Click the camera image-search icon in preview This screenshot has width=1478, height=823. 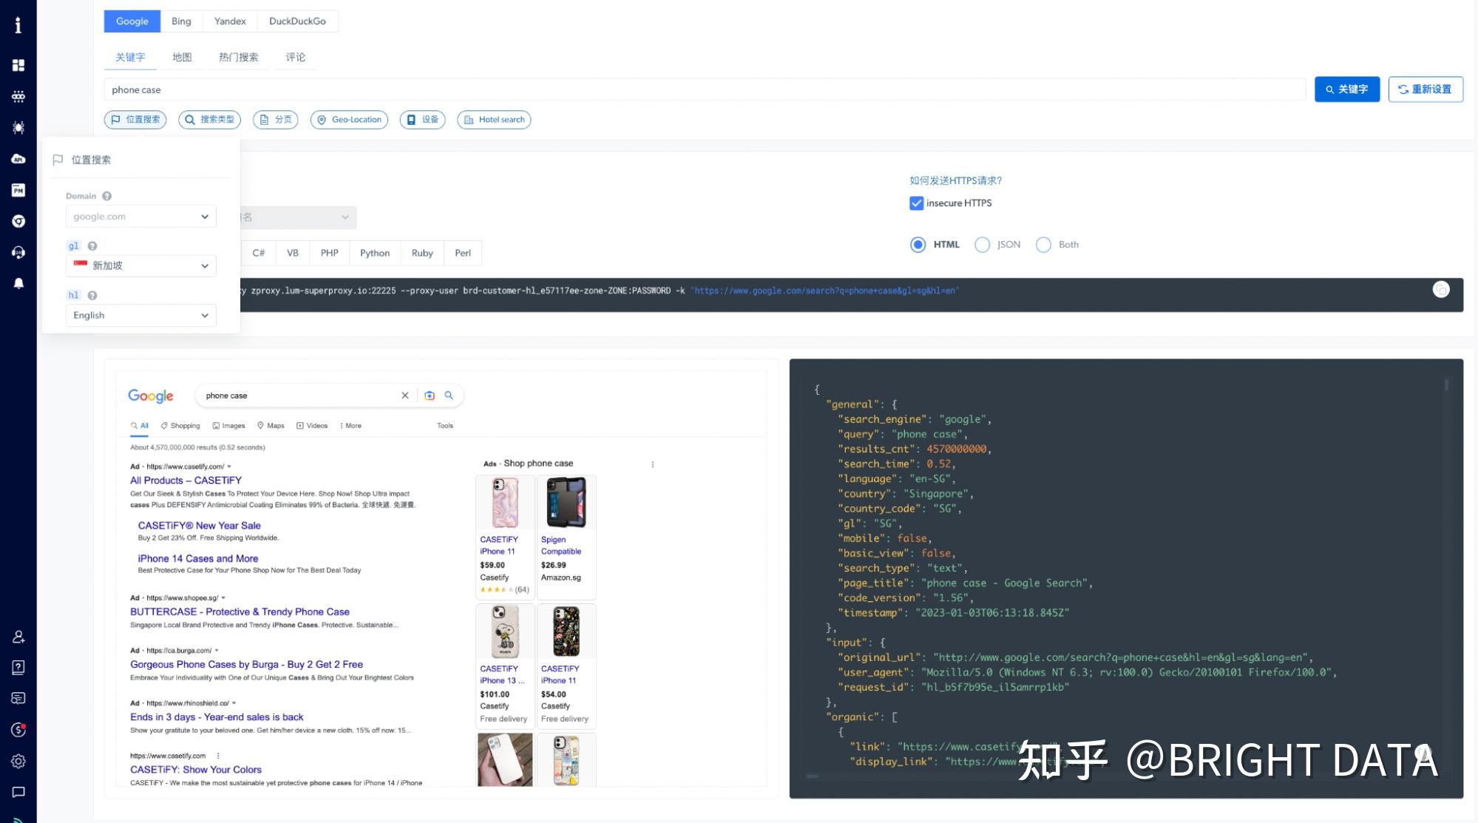[x=430, y=396]
